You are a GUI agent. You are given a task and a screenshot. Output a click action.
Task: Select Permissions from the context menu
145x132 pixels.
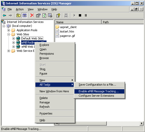point(55,54)
